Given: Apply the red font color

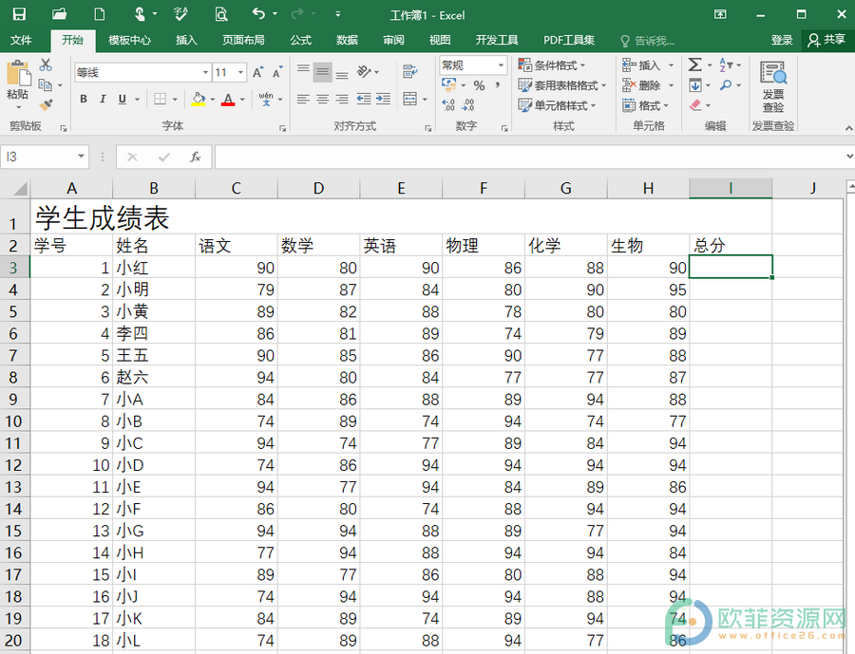Looking at the screenshot, I should 228,99.
